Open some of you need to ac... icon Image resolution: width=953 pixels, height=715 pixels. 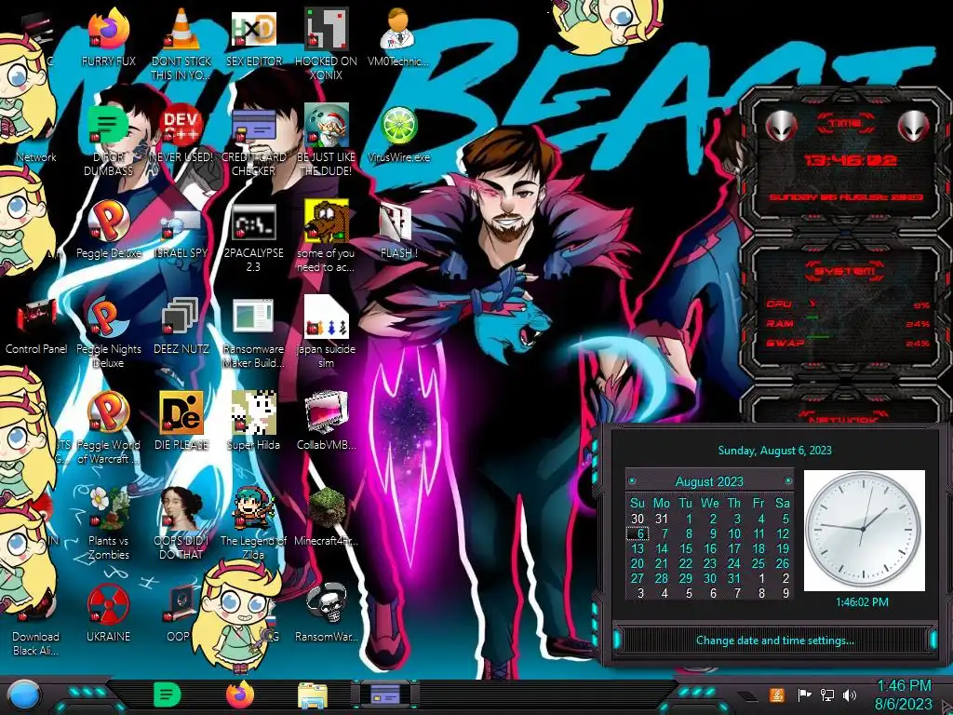tap(326, 223)
